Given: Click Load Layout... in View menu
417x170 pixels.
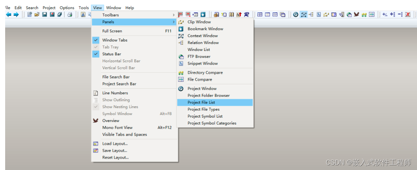Looking at the screenshot, I should (x=115, y=144).
